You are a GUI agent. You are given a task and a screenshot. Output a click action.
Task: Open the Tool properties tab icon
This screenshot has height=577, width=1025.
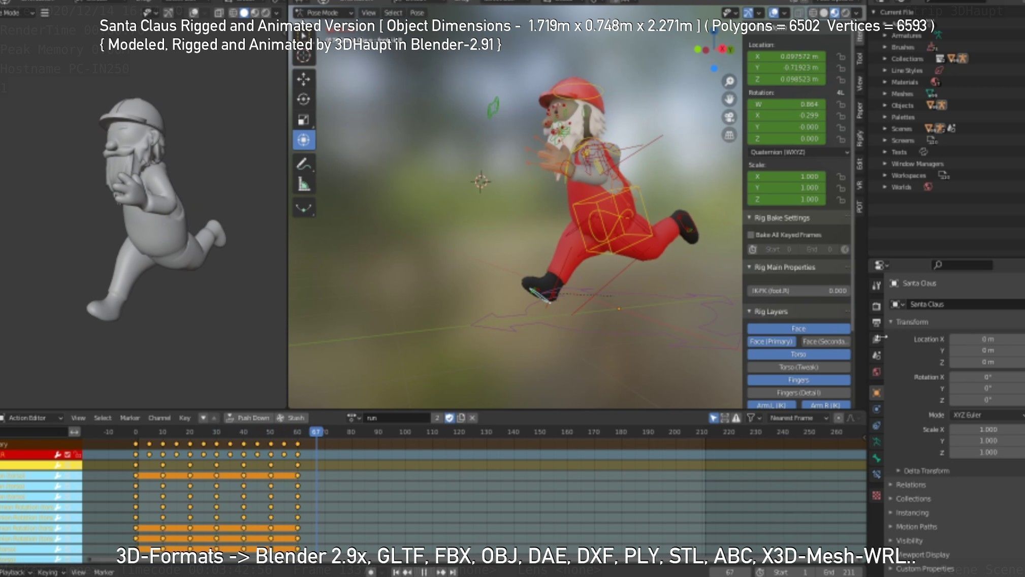pyautogui.click(x=877, y=285)
